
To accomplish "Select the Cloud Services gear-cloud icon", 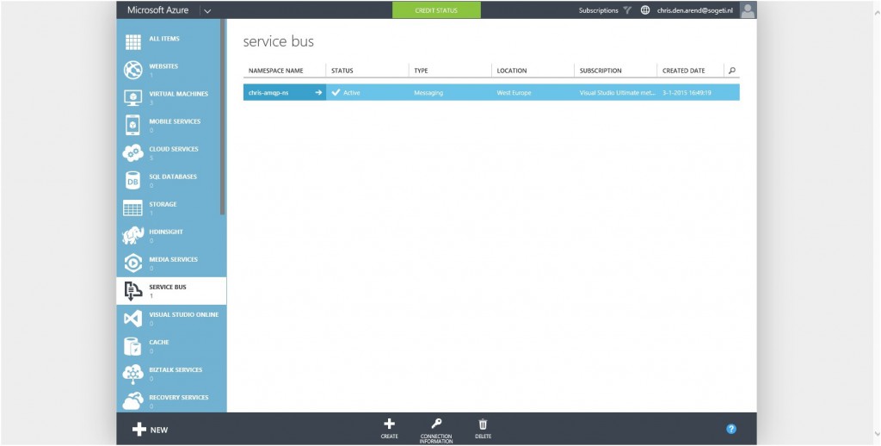I will point(133,152).
